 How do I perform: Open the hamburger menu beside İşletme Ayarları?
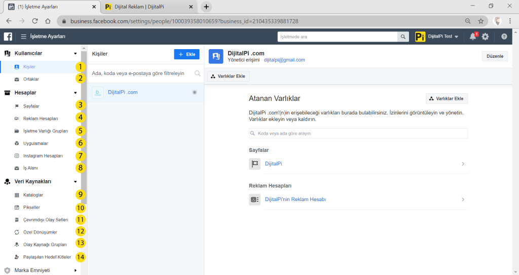23,36
